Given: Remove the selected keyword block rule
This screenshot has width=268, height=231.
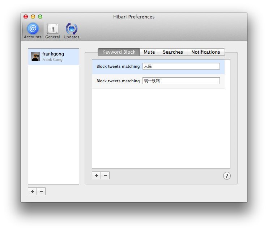Looking at the screenshot, I should coord(105,176).
